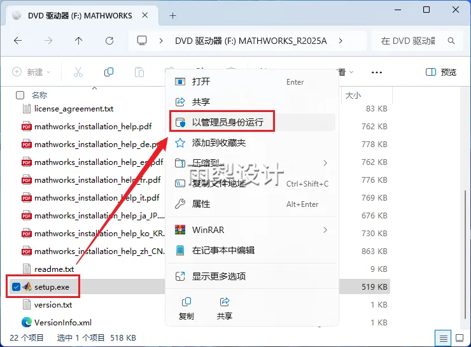Choose 在记事本中编辑 in context menu
Image resolution: width=471 pixels, height=347 pixels.
point(251,250)
